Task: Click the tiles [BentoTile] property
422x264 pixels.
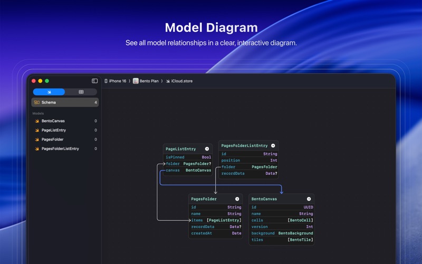Action: coord(282,240)
